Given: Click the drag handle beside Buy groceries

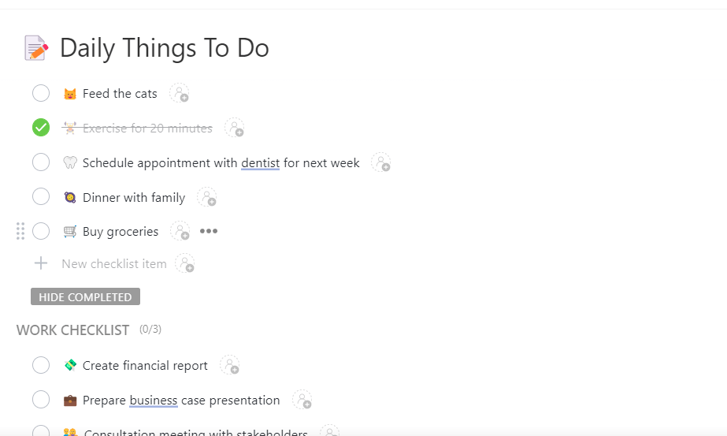Looking at the screenshot, I should point(20,231).
